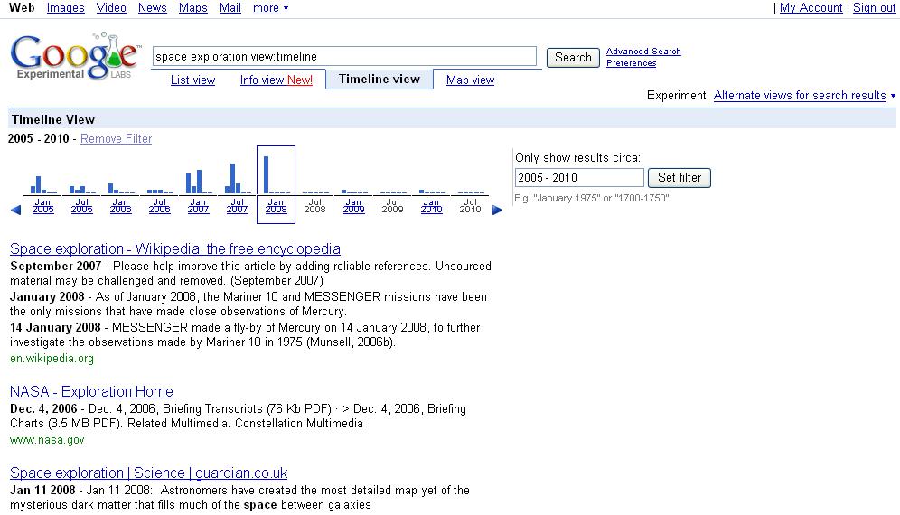Click the www.nasa.gov URL text

pyautogui.click(x=47, y=440)
